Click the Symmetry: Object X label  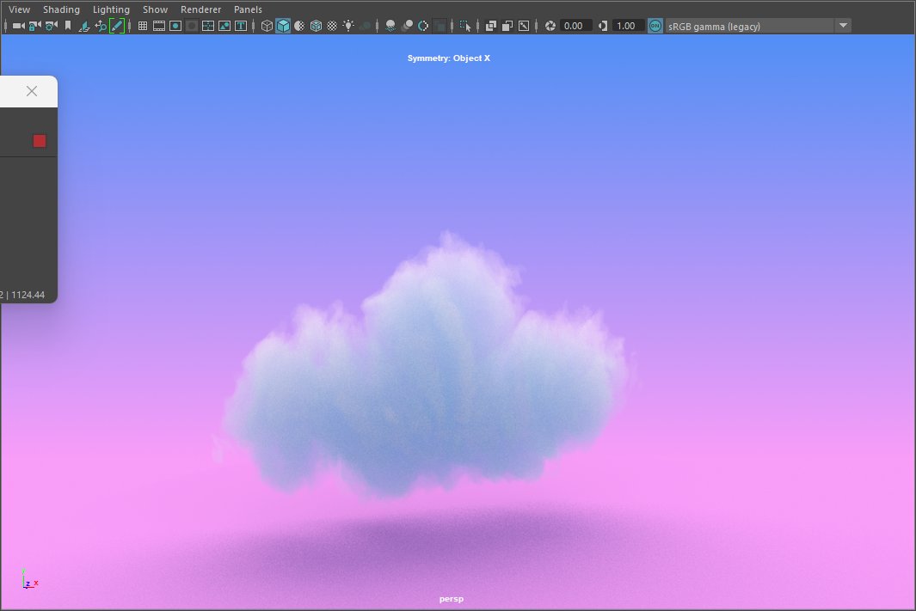[449, 58]
